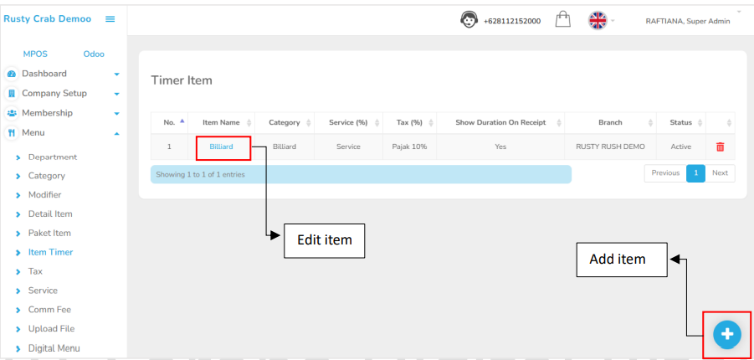The height and width of the screenshot is (360, 754).
Task: Click the UK flag language icon
Action: (598, 20)
